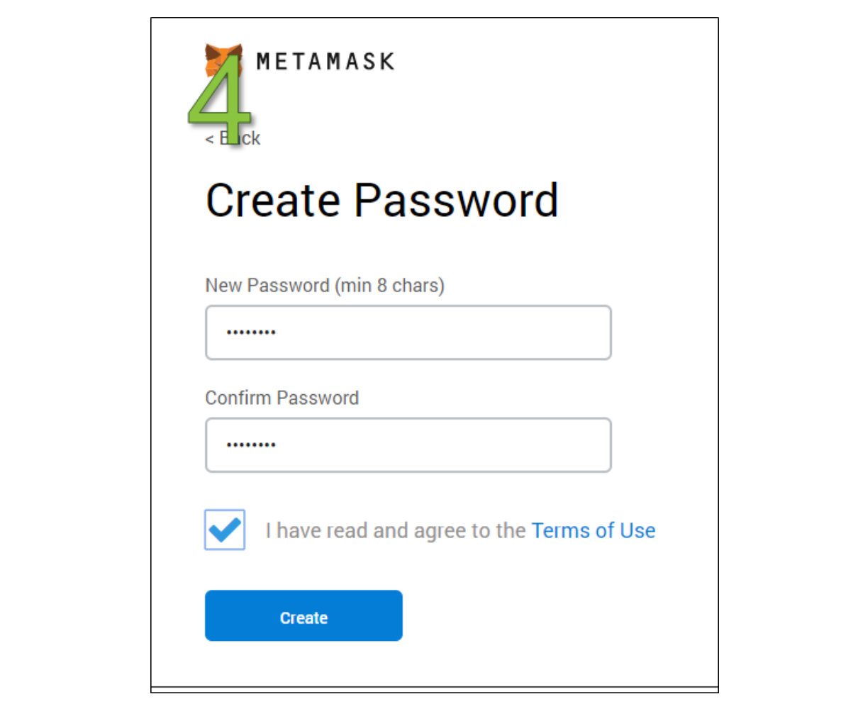Focus the New Password input field
Image resolution: width=841 pixels, height=716 pixels.
point(425,332)
